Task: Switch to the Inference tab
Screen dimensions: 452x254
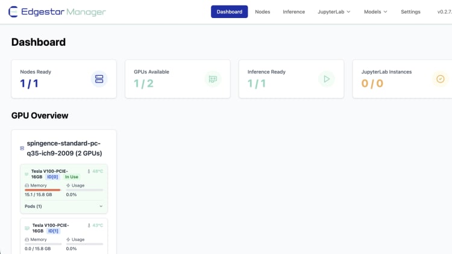Action: click(293, 11)
